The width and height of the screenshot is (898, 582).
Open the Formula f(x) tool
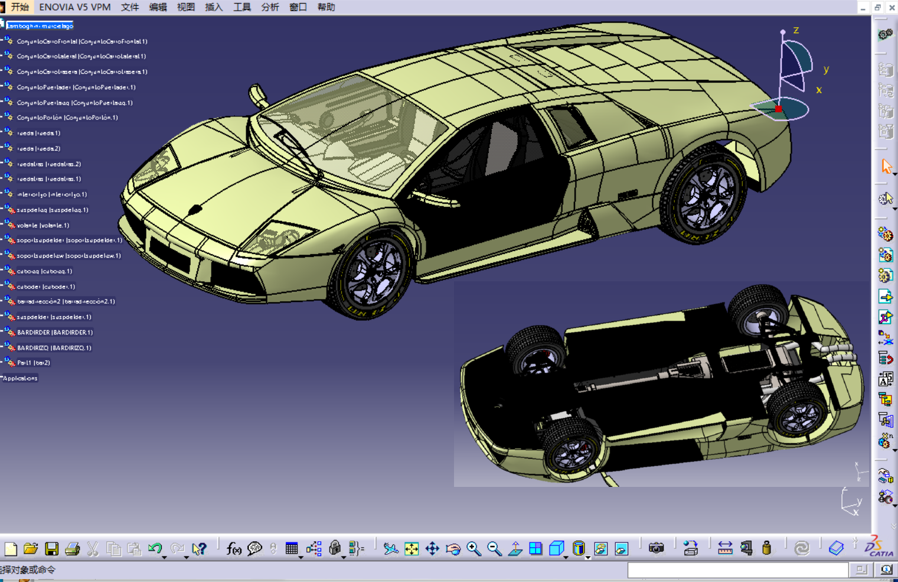(x=234, y=549)
